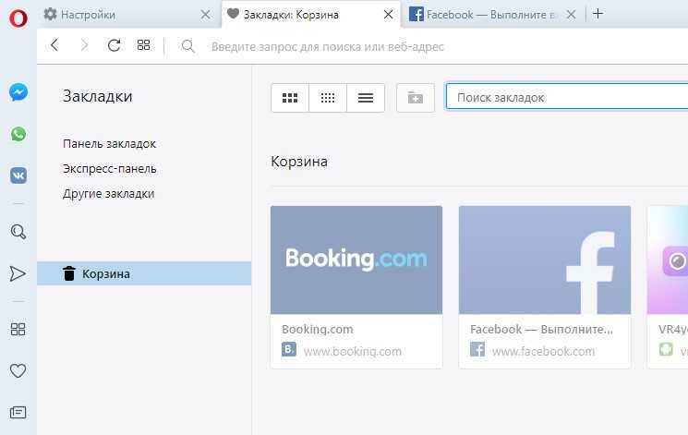688x435 pixels.
Task: Close the Настройки tab
Action: click(x=205, y=15)
